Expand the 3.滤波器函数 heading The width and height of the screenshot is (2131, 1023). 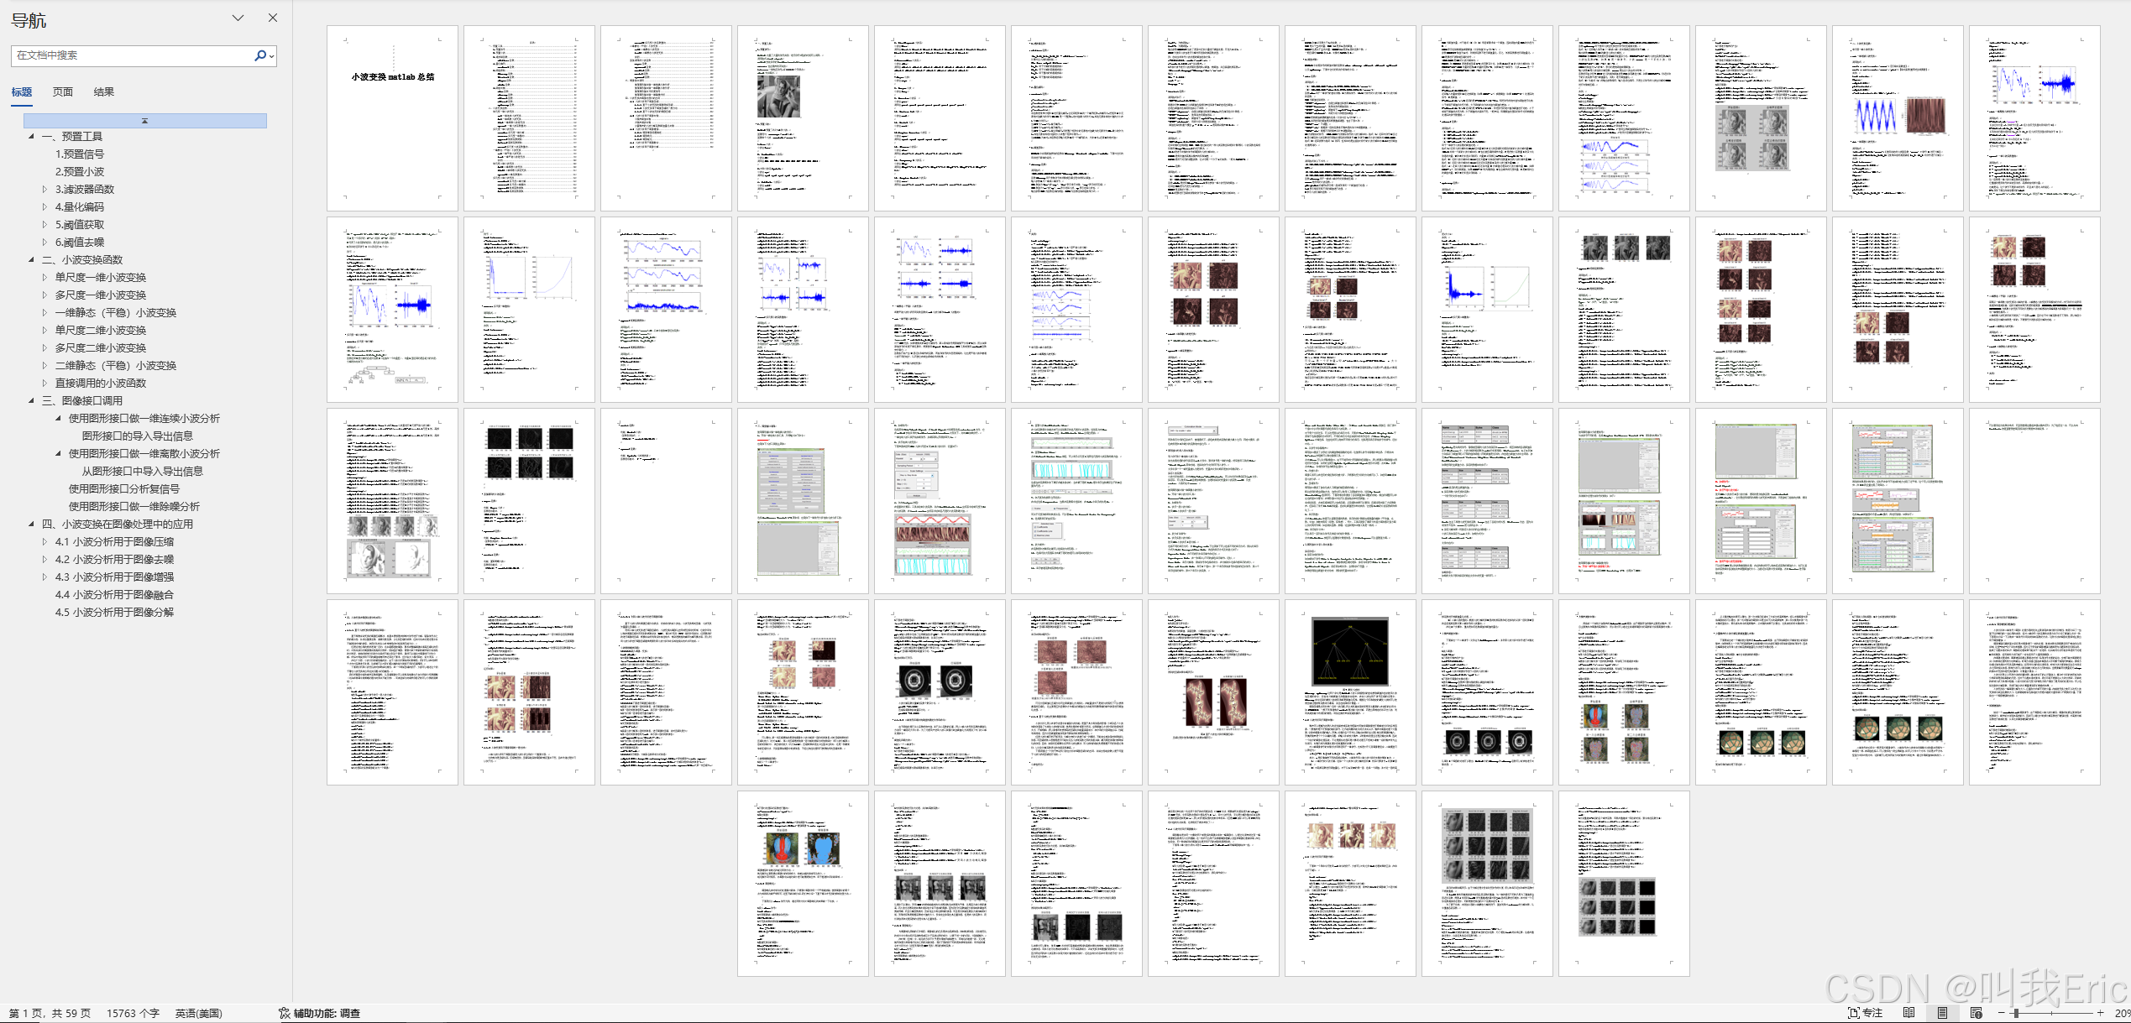pos(45,190)
